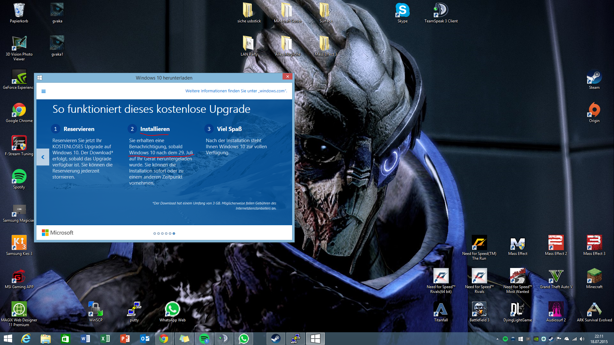Launch Grand Theft Auto V shortcut
This screenshot has height=345, width=614.
pos(556,276)
